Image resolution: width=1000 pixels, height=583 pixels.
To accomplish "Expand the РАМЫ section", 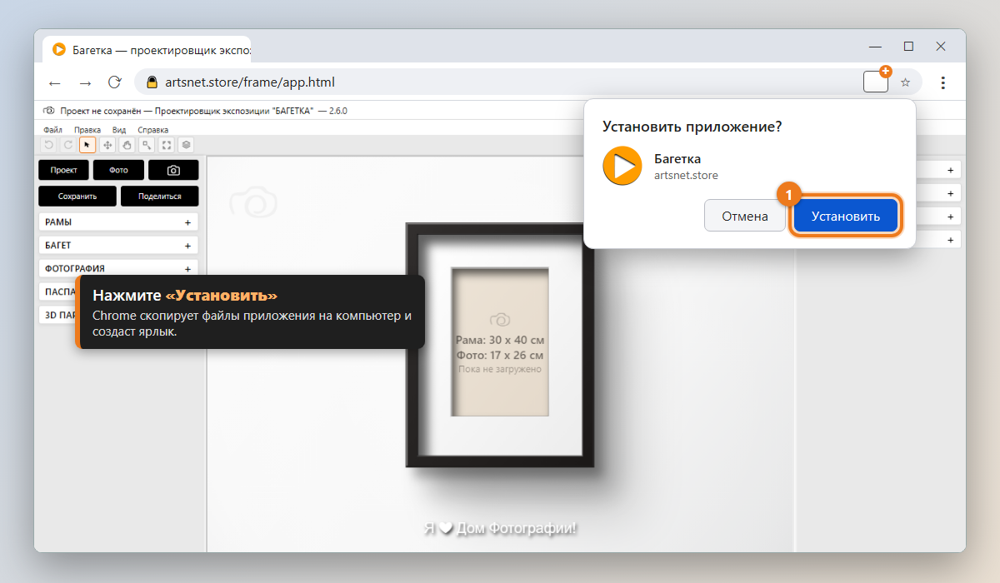I will [x=118, y=222].
